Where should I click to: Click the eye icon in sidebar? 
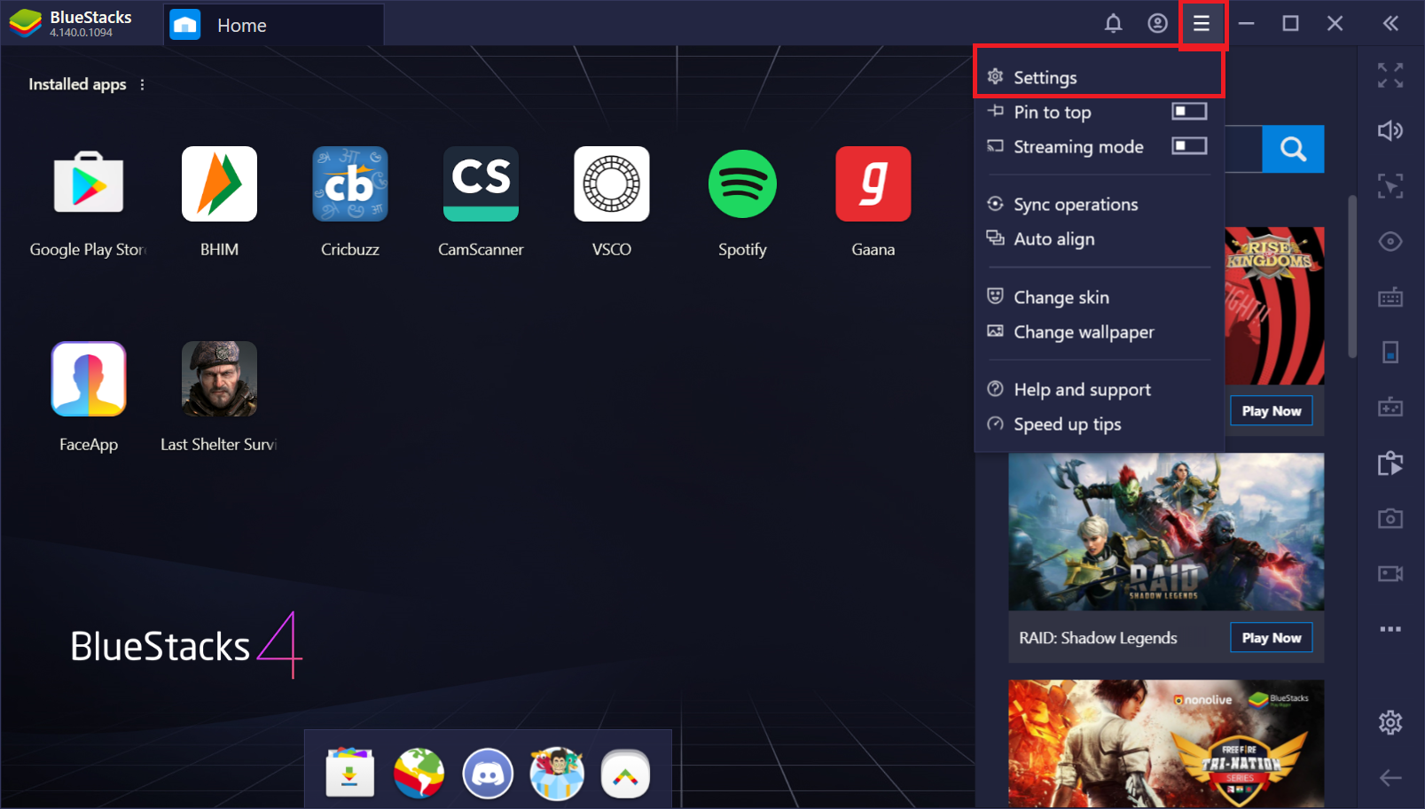click(1390, 242)
